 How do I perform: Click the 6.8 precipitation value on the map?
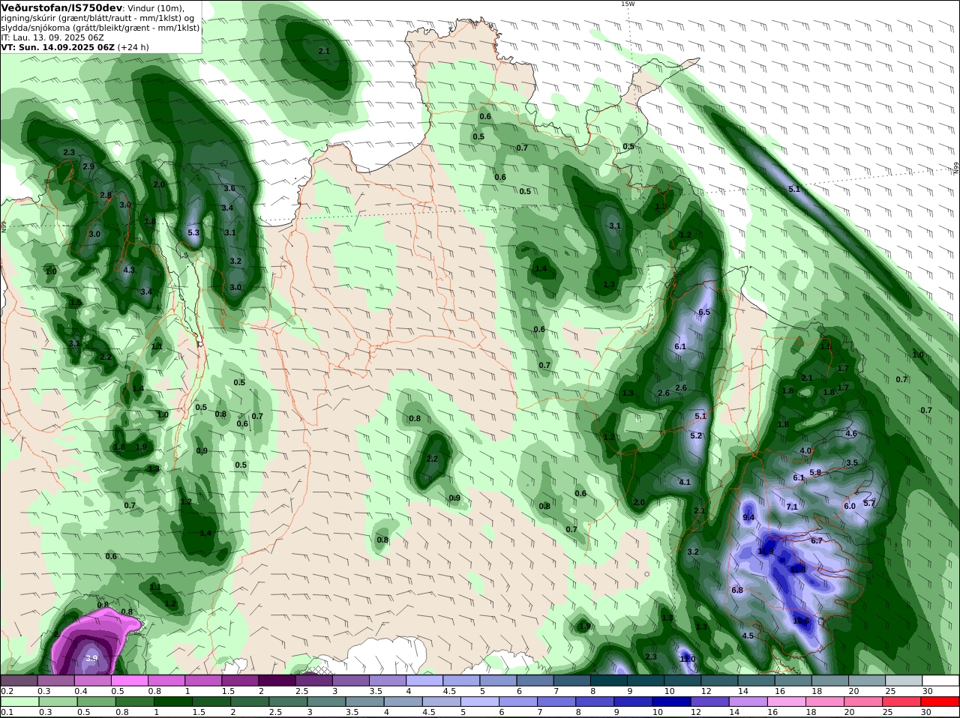pos(737,590)
